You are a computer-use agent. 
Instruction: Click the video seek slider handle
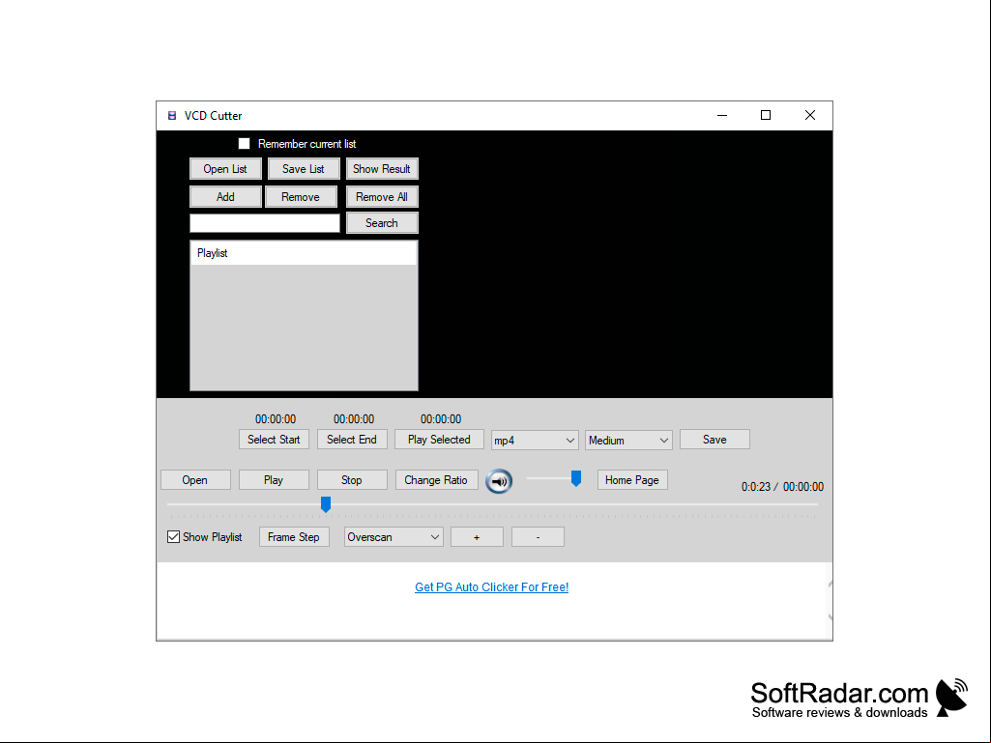coord(326,504)
